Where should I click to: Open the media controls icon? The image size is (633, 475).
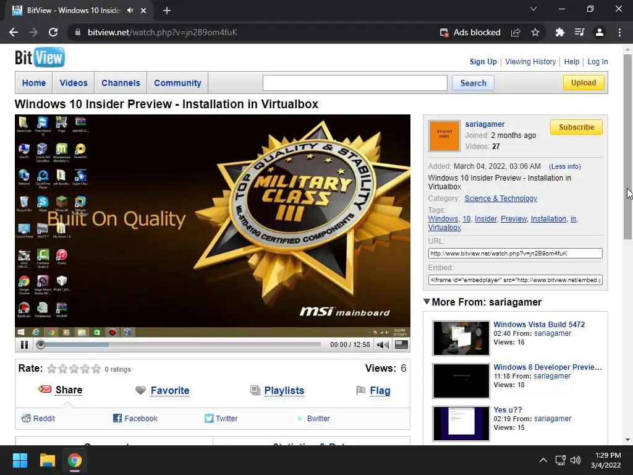point(579,32)
